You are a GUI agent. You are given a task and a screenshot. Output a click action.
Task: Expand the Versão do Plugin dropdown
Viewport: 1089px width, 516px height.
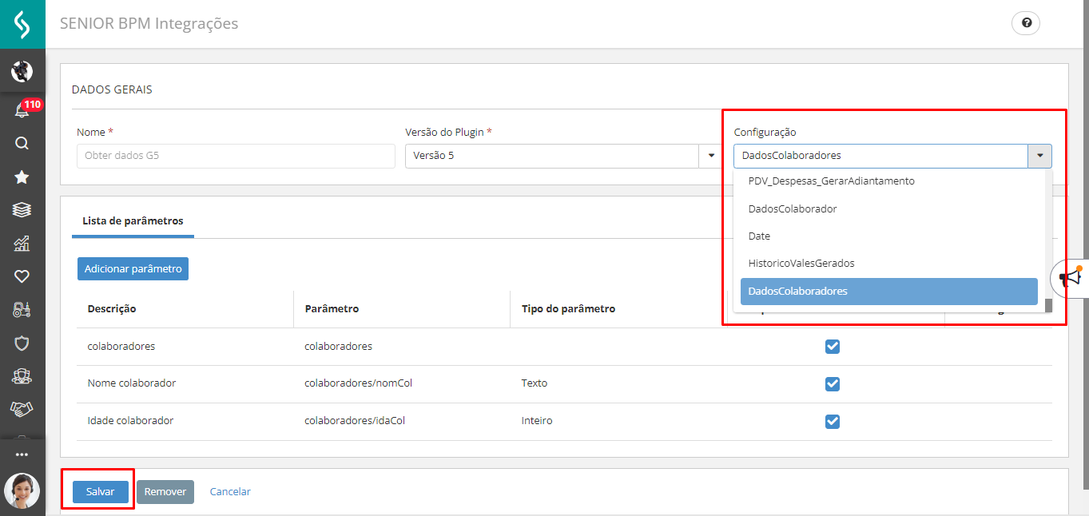pyautogui.click(x=710, y=156)
